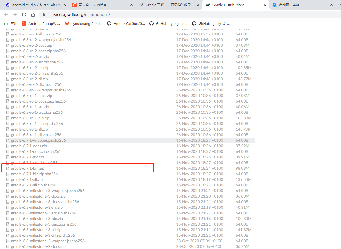Switch to android studio Baidu search tab
Image resolution: width=341 pixels, height=249 pixels.
[x=36, y=5]
